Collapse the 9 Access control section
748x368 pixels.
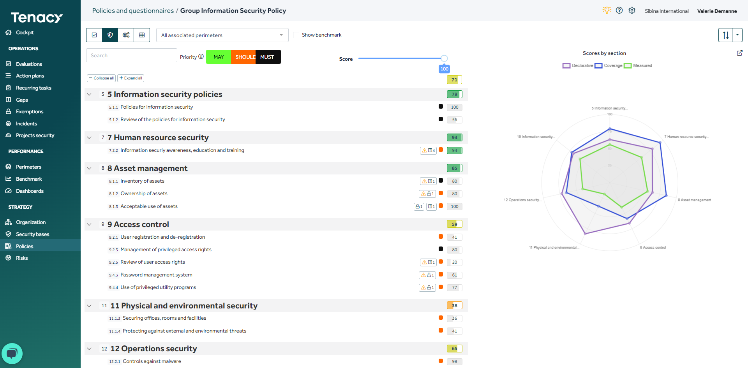89,224
